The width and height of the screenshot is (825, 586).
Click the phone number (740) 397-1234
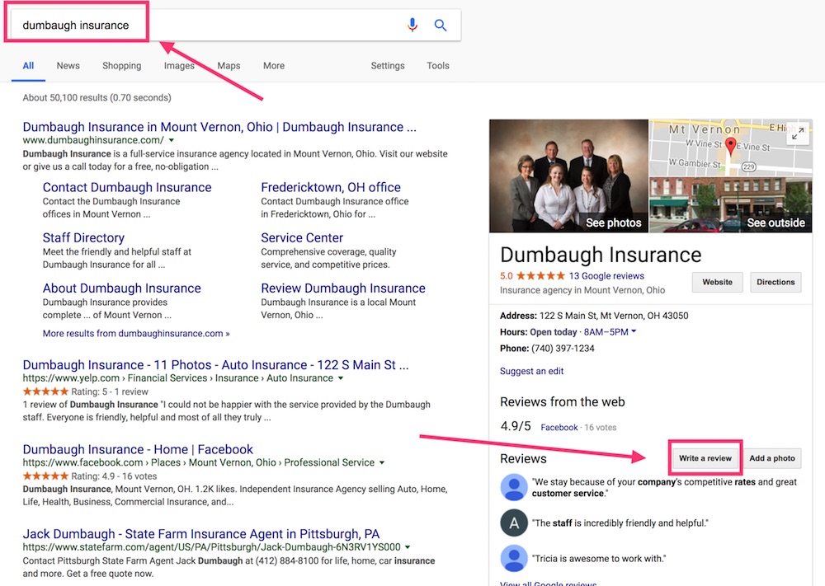coord(563,349)
